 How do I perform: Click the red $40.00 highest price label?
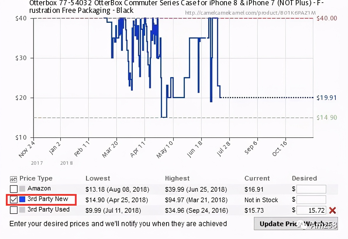[x=327, y=18]
